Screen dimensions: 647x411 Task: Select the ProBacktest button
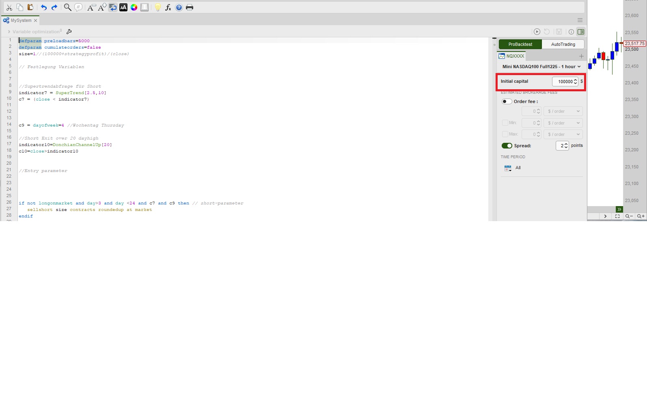pyautogui.click(x=520, y=44)
